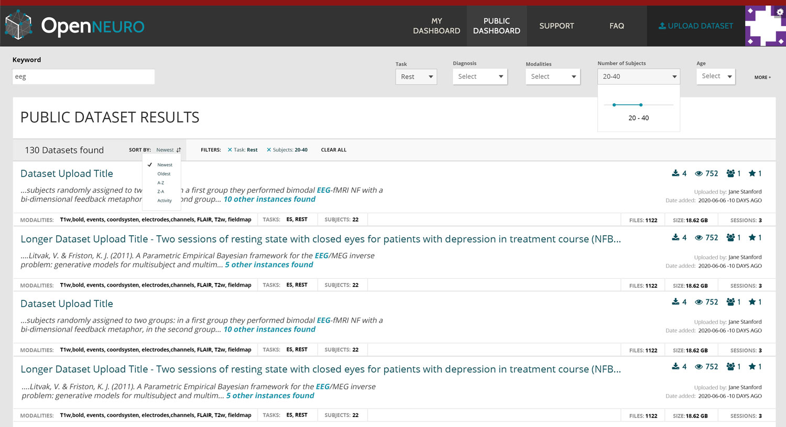Remove the Task: Rest filter via its X icon

pos(230,149)
